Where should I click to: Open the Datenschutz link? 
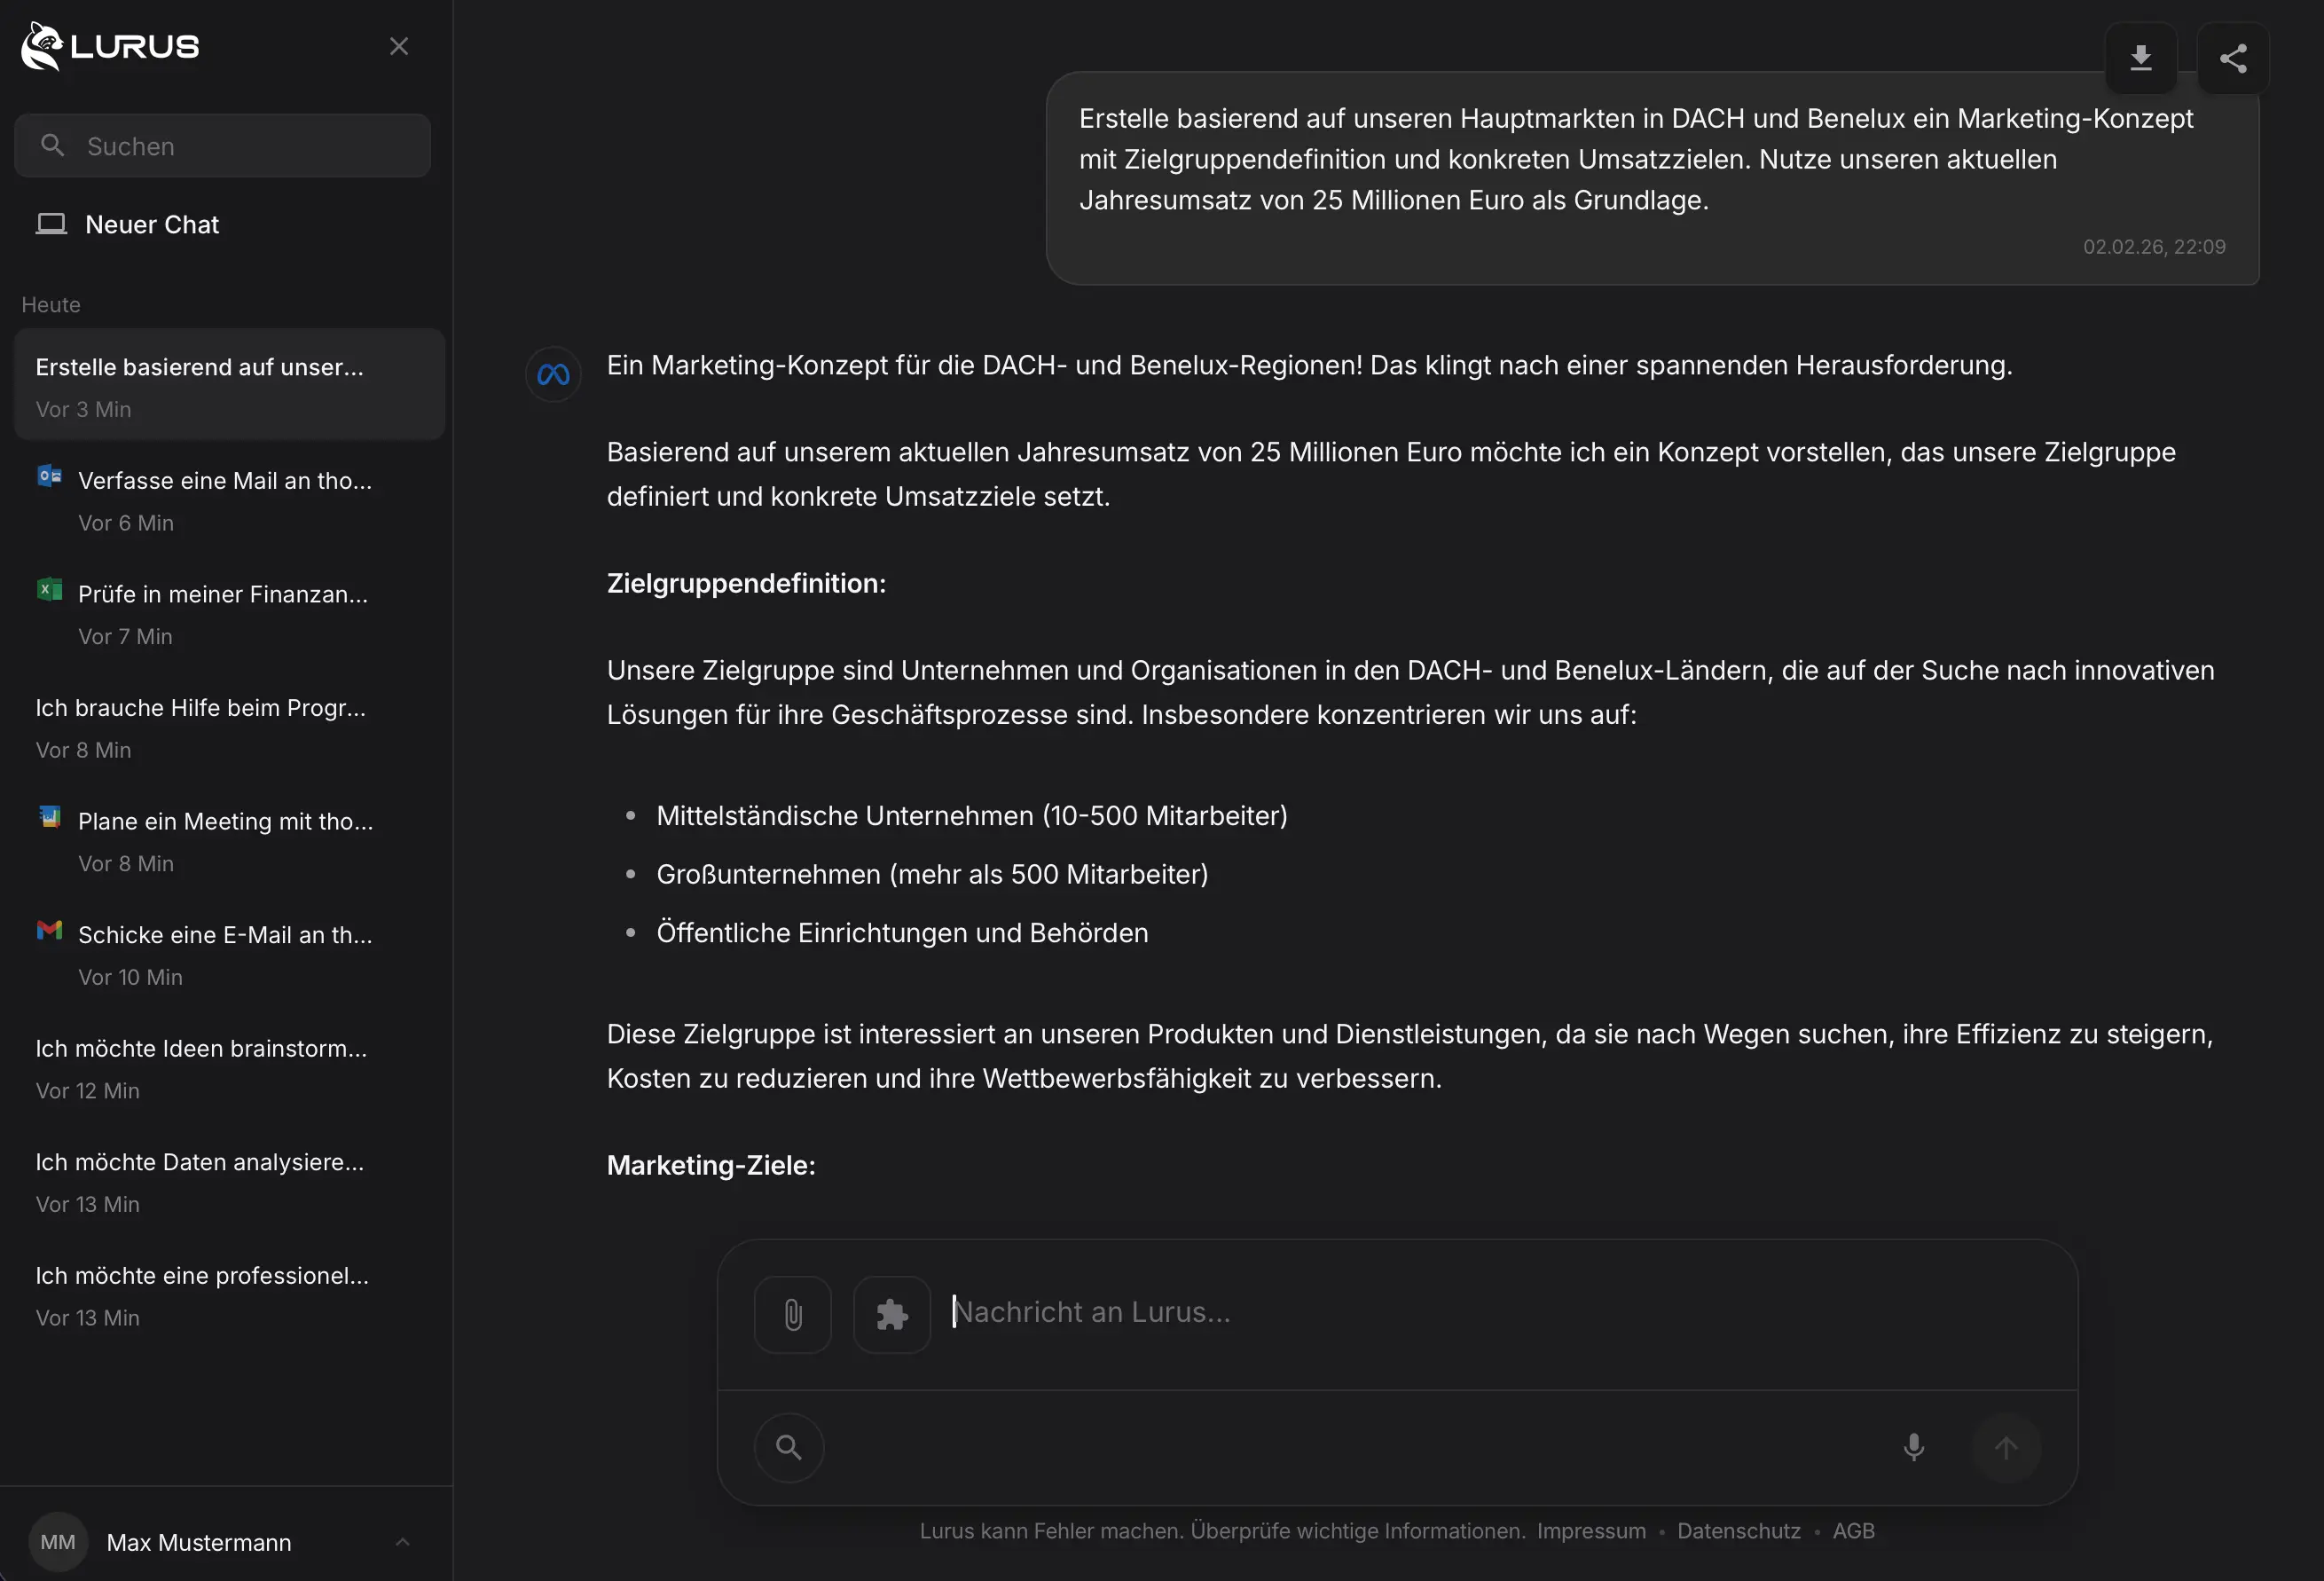pos(1738,1531)
